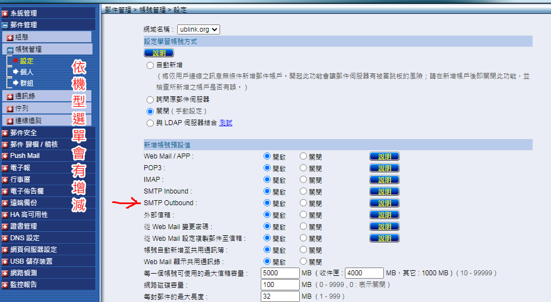Click the 說明 button for POP3
Screen dimensions: 551x302
(384, 168)
